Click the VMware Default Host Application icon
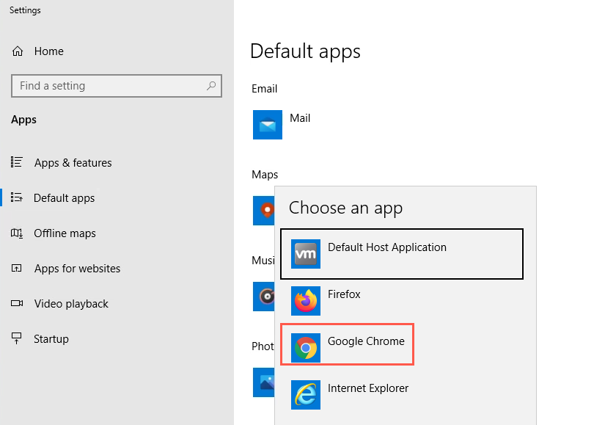 click(x=306, y=254)
